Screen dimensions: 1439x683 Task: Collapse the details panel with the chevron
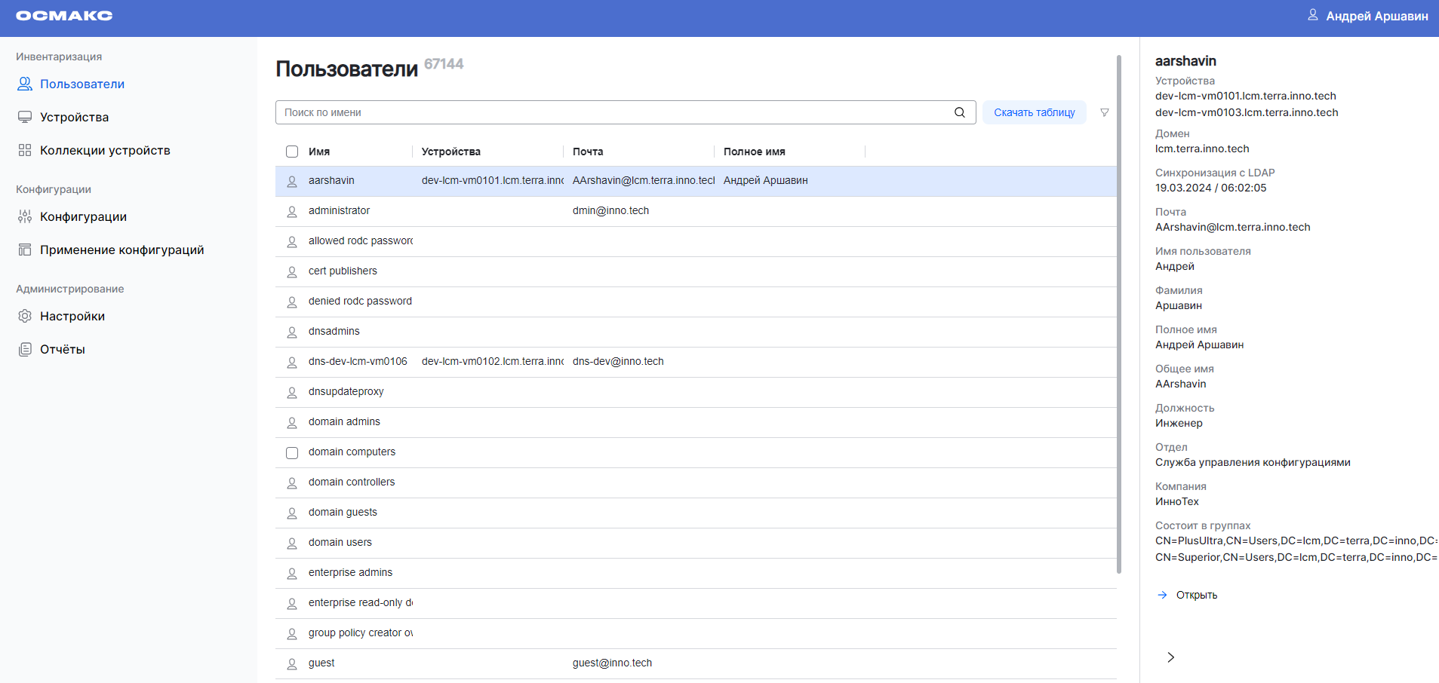tap(1170, 657)
